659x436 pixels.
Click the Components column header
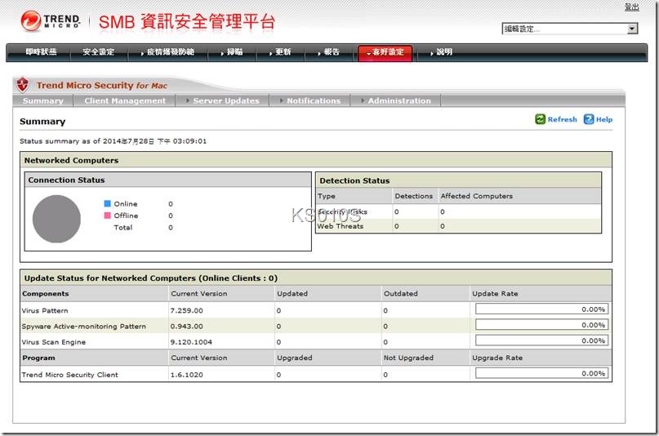pyautogui.click(x=46, y=294)
